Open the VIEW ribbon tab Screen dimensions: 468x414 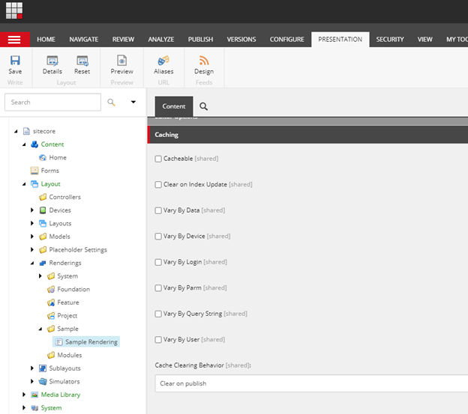425,40
